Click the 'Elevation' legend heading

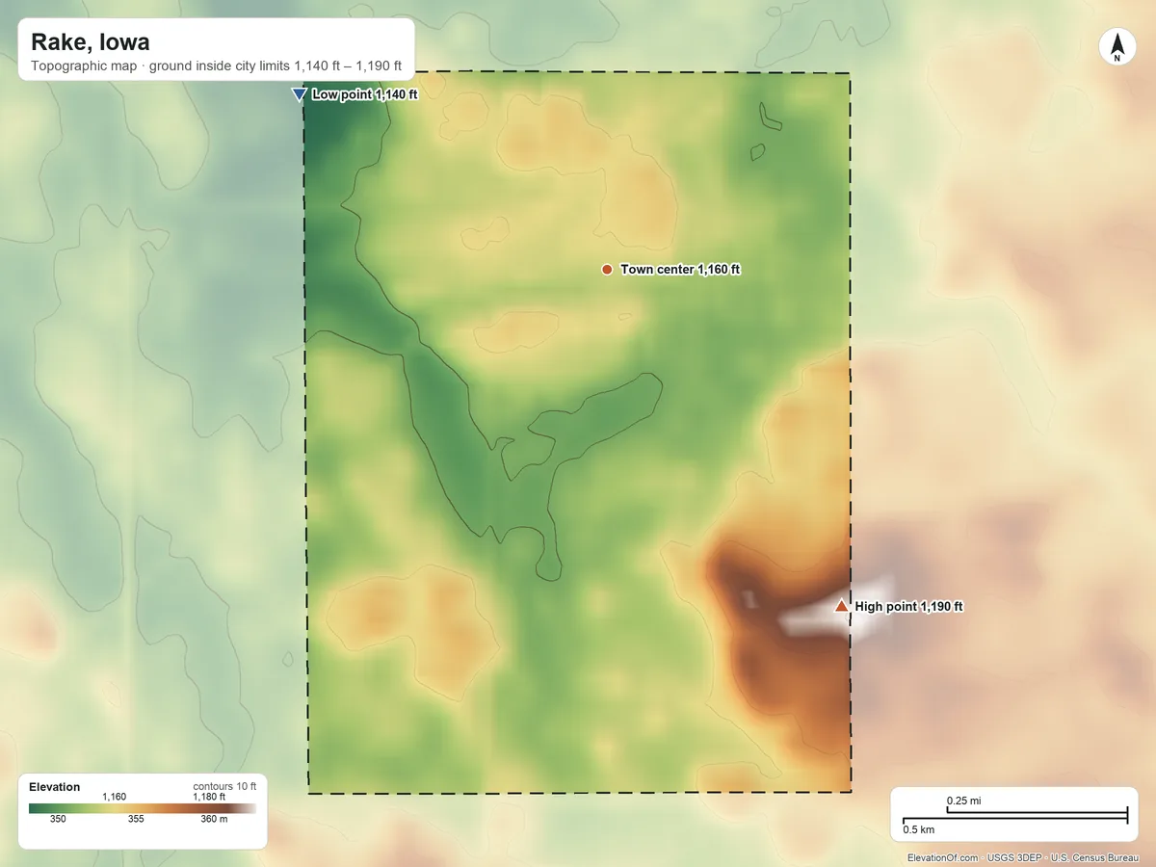tap(55, 787)
